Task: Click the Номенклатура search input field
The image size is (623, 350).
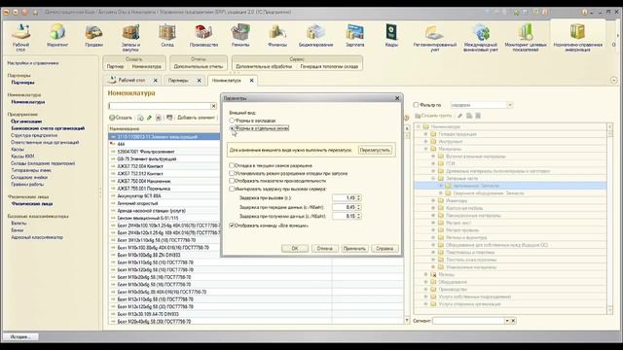Action: point(160,106)
